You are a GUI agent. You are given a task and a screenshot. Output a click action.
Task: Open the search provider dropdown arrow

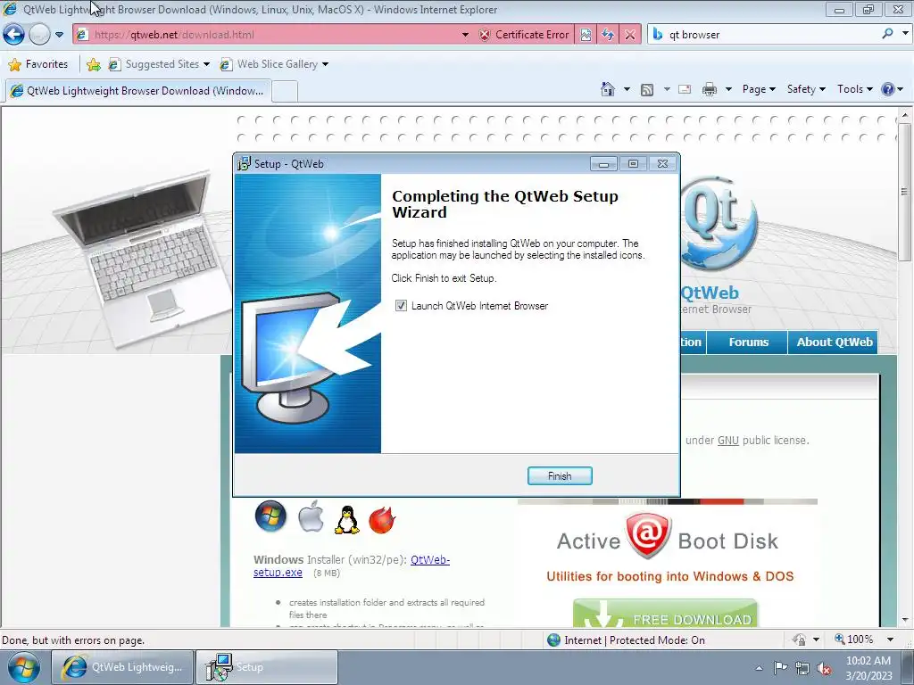[x=905, y=34]
